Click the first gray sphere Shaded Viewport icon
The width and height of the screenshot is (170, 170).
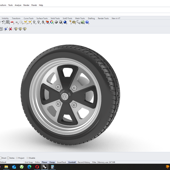point(56,22)
